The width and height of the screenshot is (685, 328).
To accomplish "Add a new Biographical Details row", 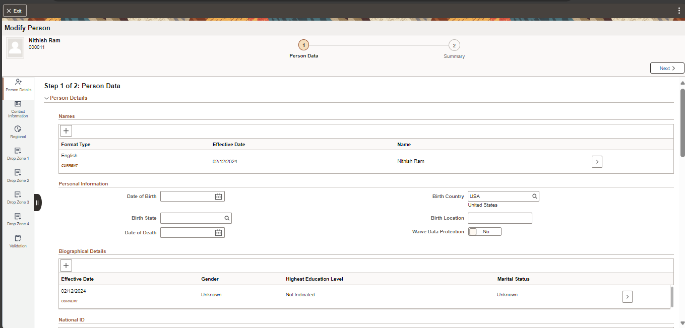I will pos(66,266).
